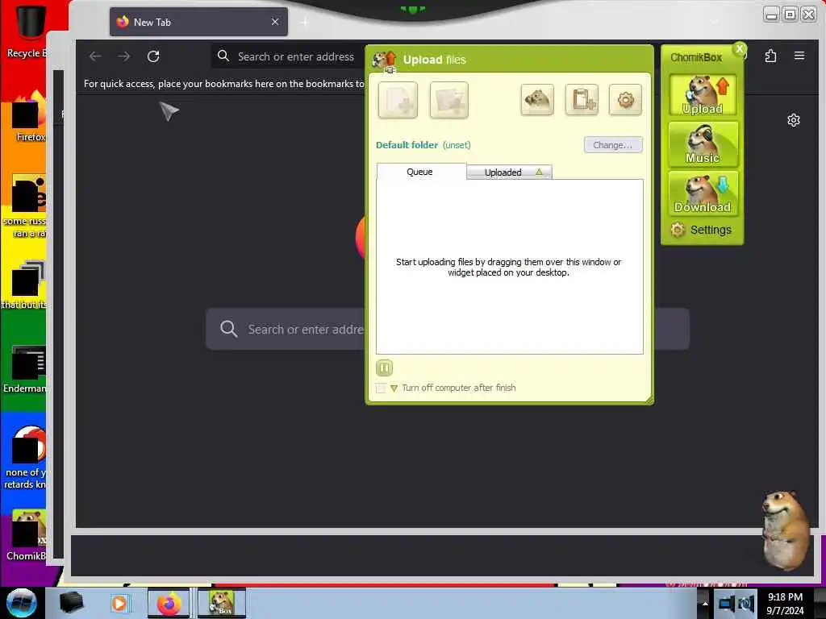Open the 'that but its' desktop icon
The width and height of the screenshot is (826, 619).
click(25, 285)
